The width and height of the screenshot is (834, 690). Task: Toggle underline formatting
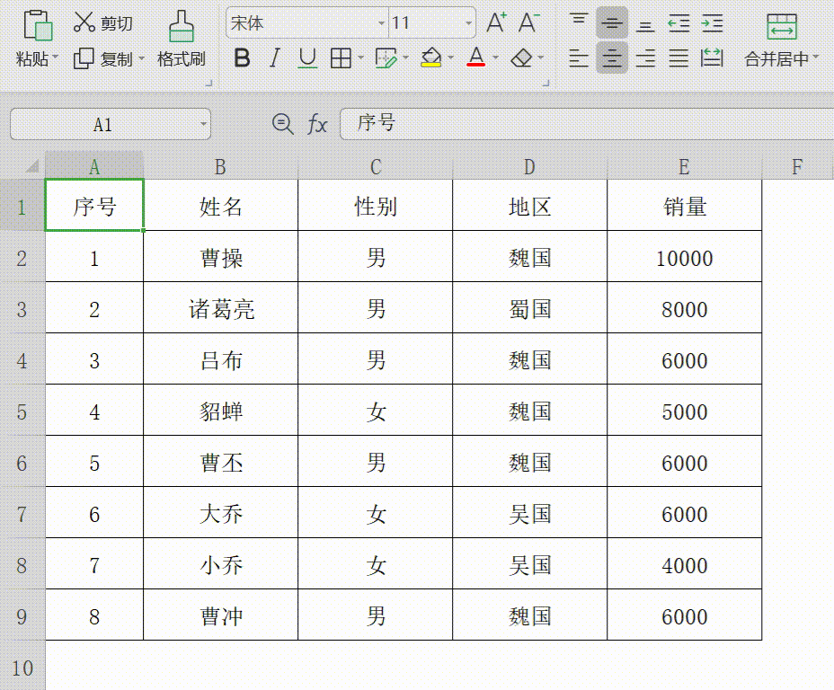(306, 57)
